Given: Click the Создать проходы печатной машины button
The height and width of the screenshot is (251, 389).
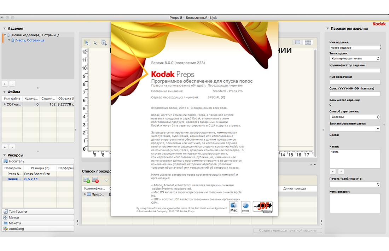Looking at the screenshot, I should point(288,230).
